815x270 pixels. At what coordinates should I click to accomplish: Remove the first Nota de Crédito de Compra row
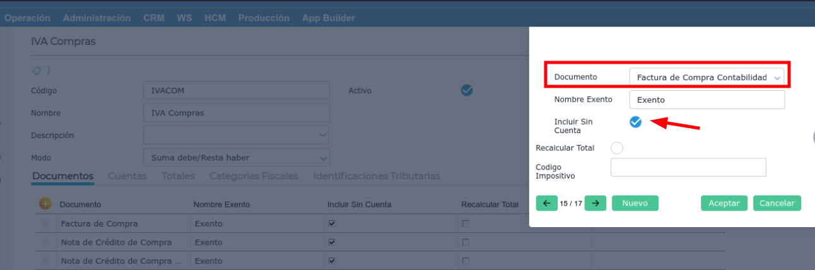[x=45, y=242]
